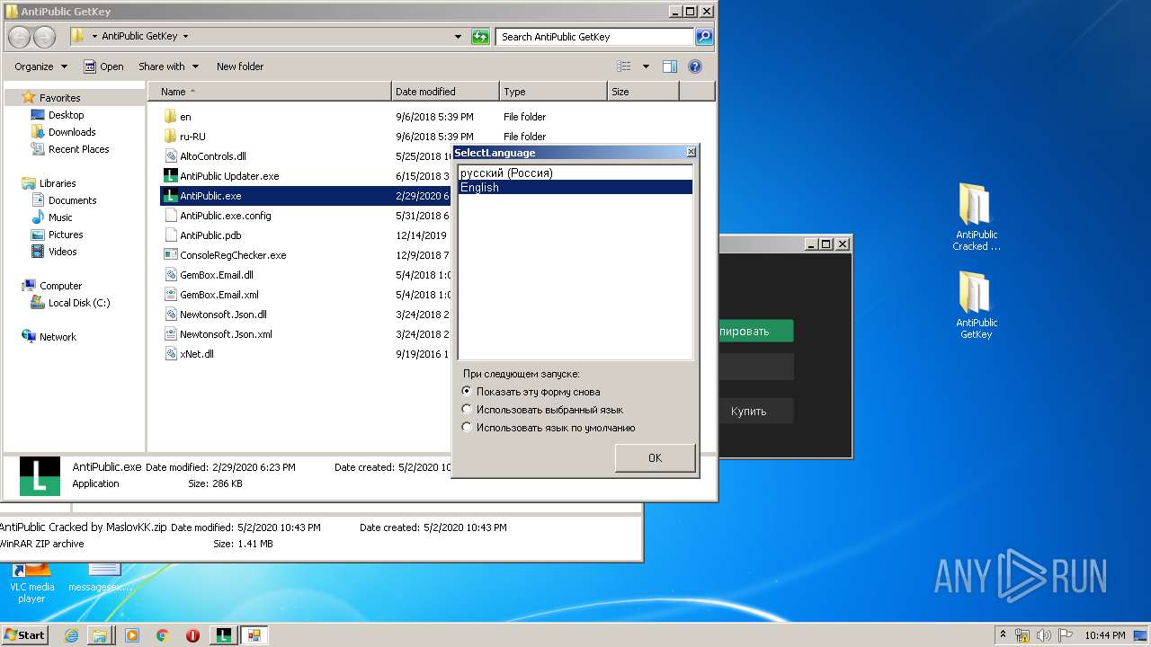This screenshot has height=647, width=1151.
Task: Open the Pictures library
Action: [65, 235]
